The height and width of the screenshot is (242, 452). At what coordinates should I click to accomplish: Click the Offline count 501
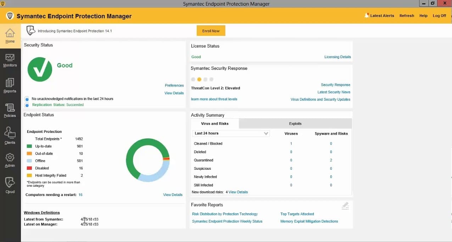click(x=80, y=161)
